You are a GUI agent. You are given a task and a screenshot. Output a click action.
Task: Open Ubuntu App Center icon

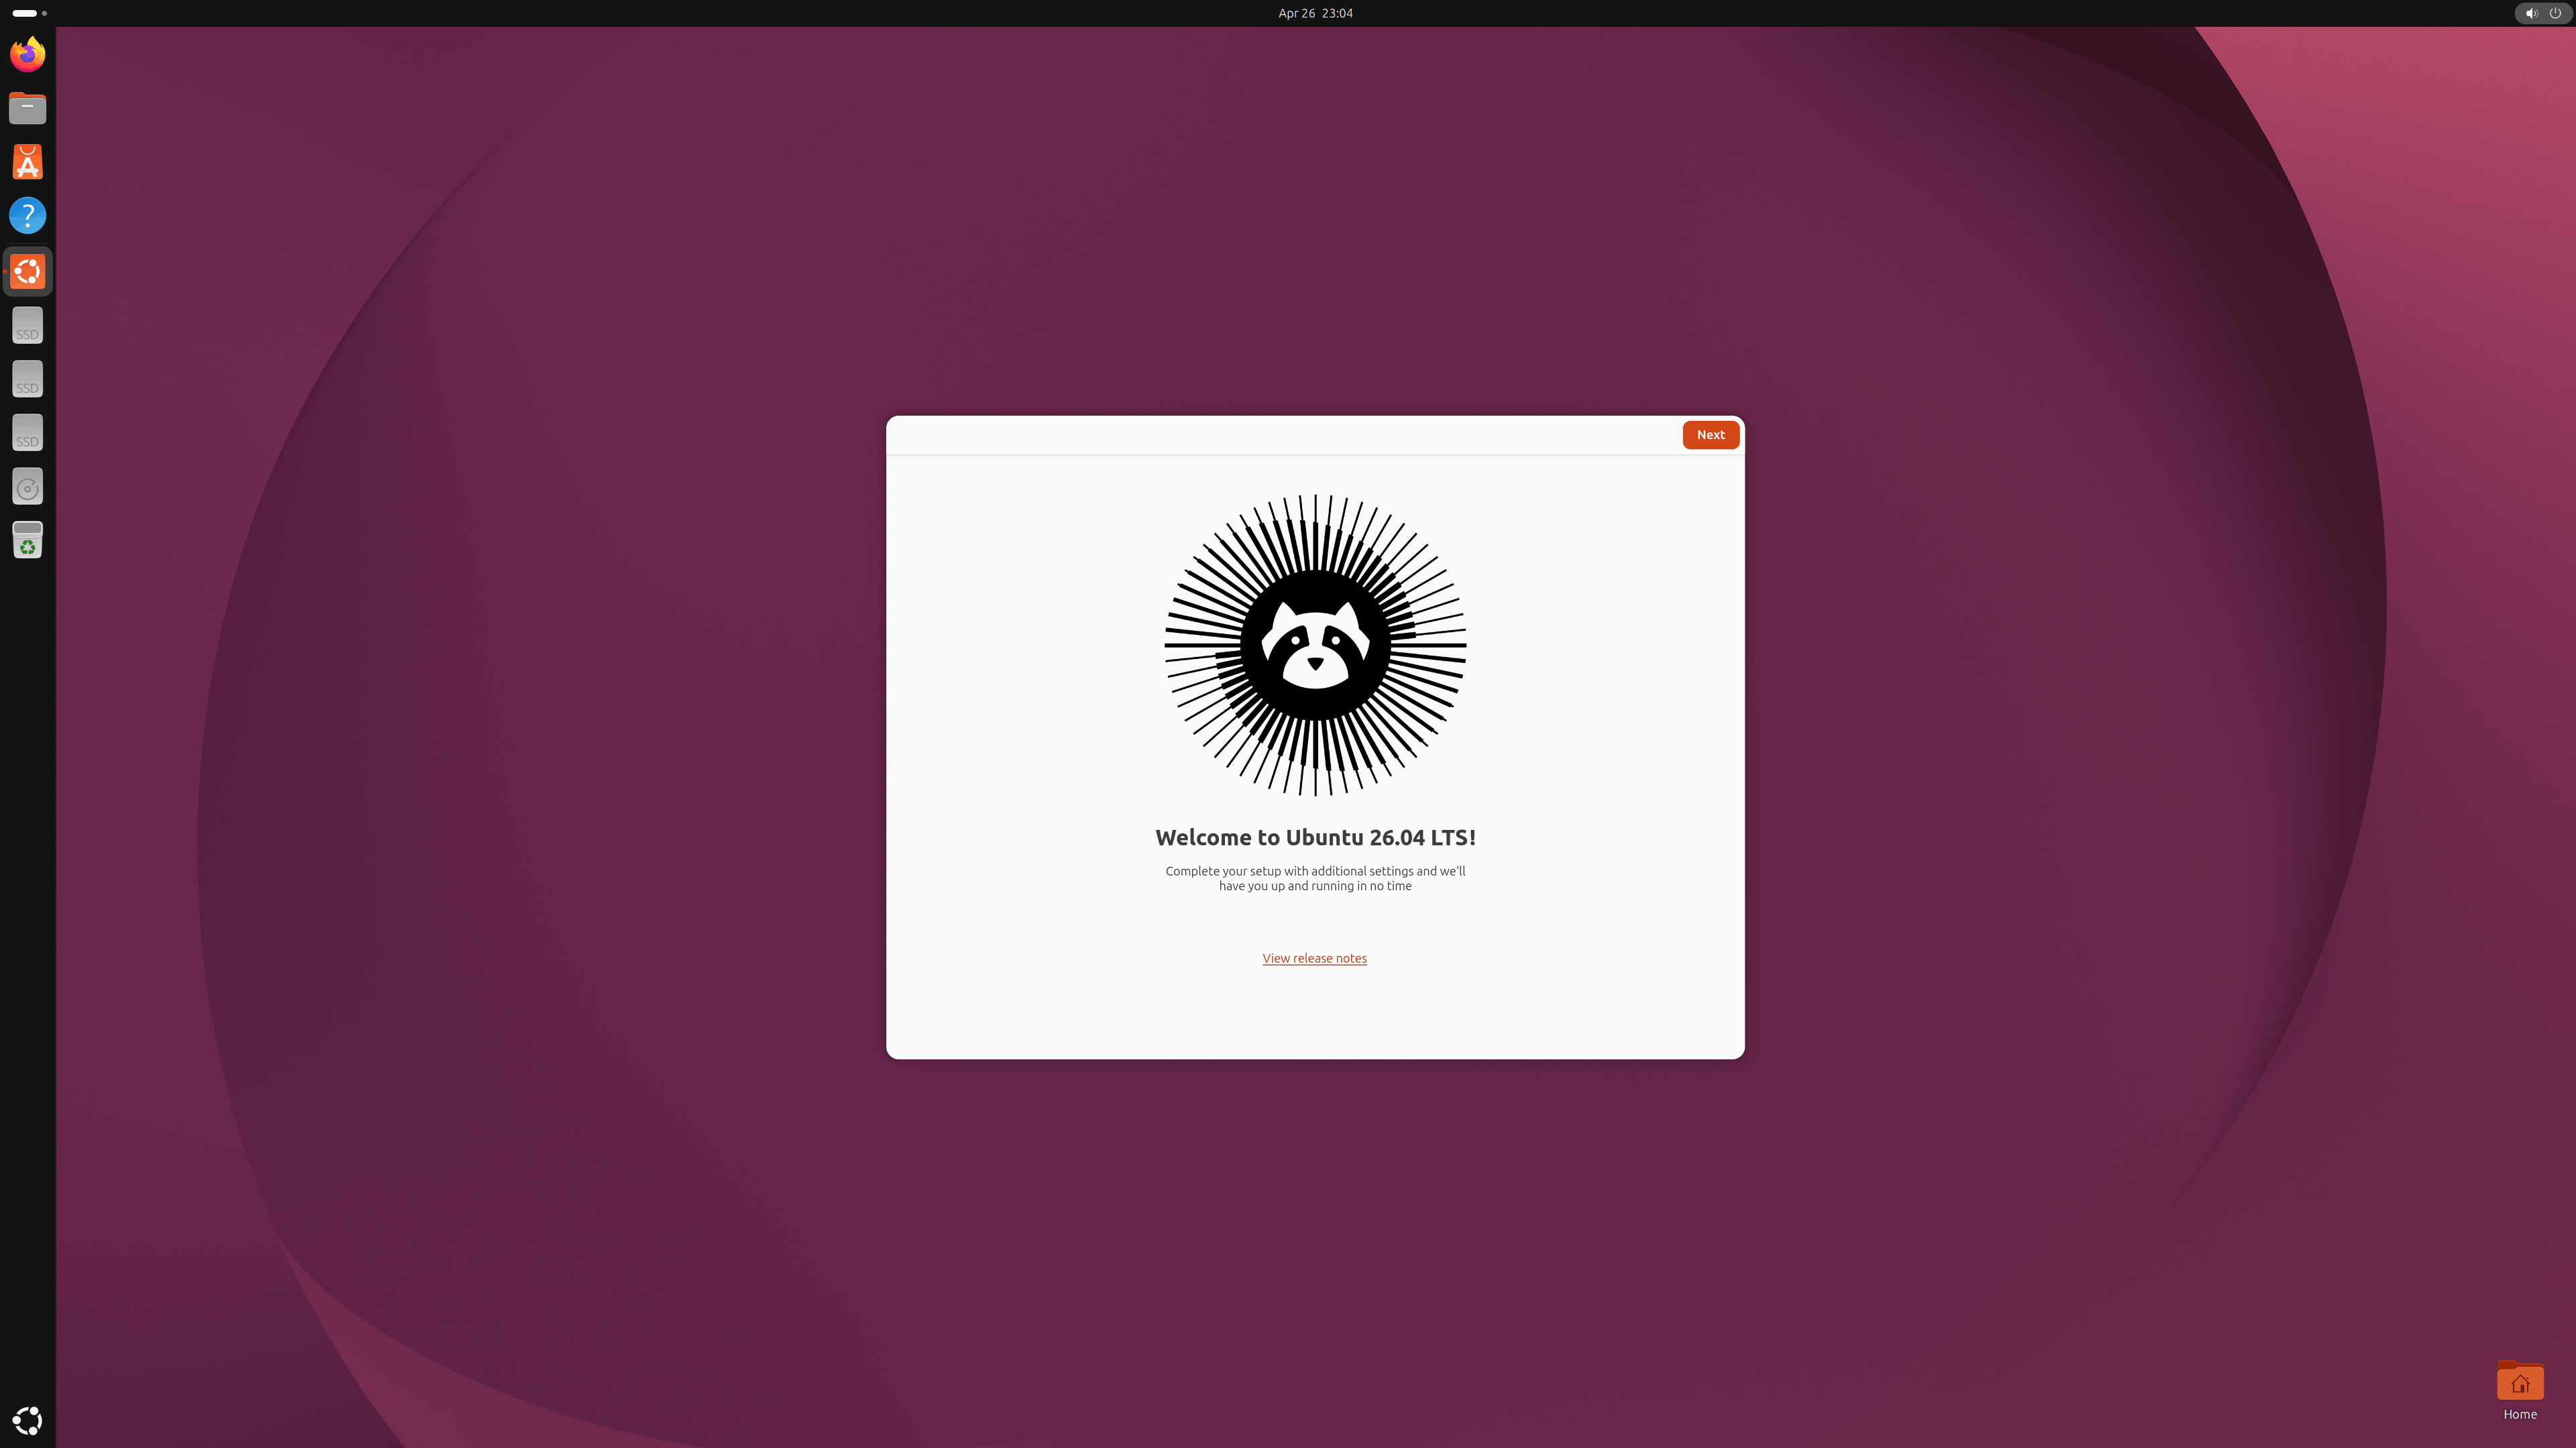pos(27,162)
